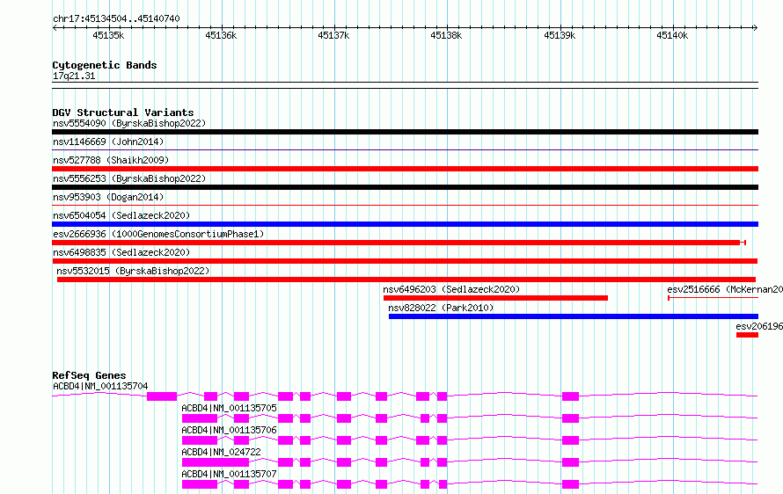This screenshot has height=494, width=783.
Task: Click the 45140k ruler label
Action: click(672, 35)
